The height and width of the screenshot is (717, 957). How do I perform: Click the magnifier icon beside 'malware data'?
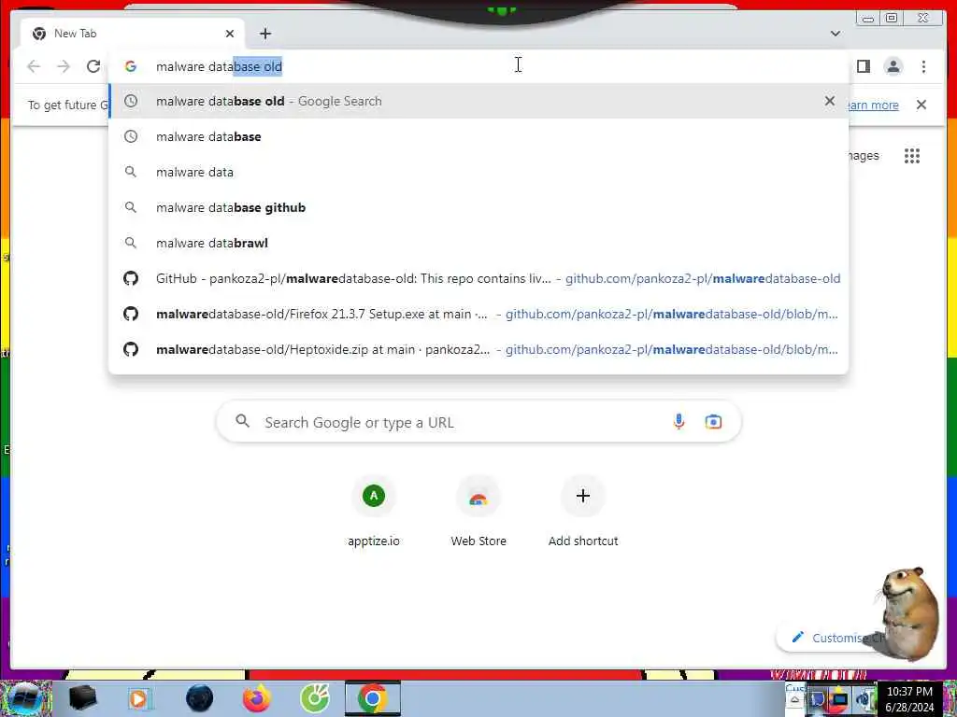click(131, 172)
